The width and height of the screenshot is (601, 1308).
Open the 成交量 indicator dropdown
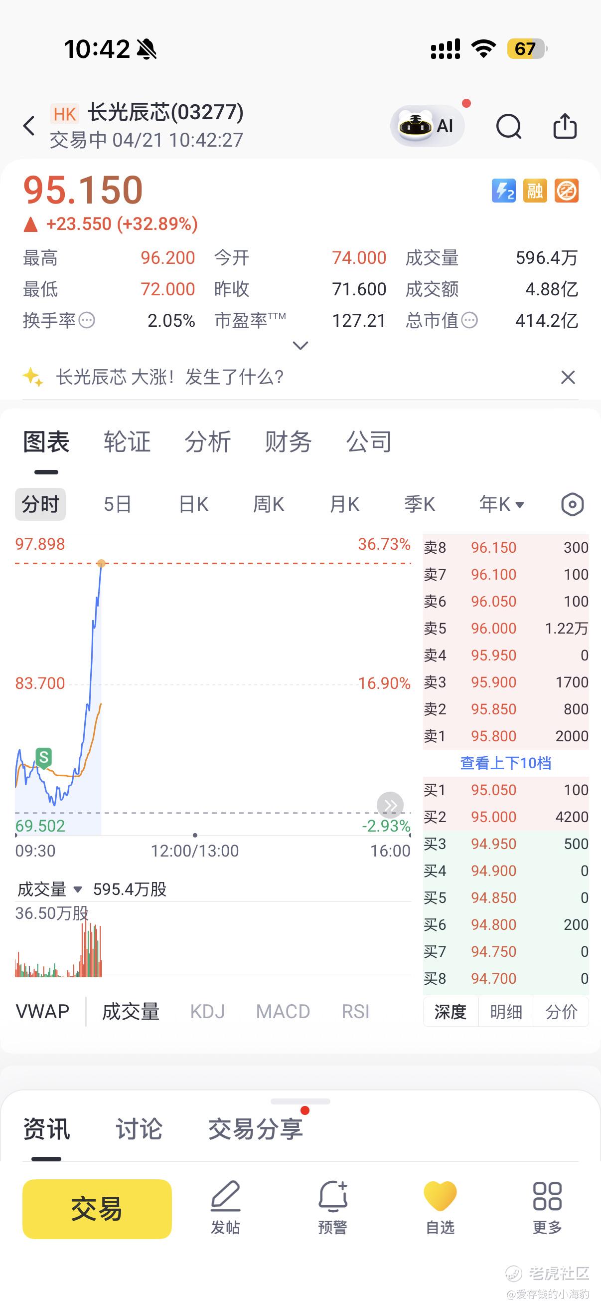pyautogui.click(x=50, y=889)
